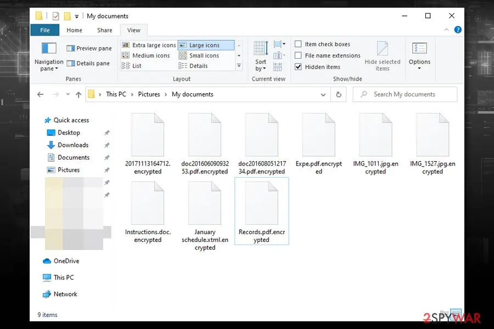Expand chevron after This PC breadcrumb
This screenshot has width=494, height=329.
[132, 94]
